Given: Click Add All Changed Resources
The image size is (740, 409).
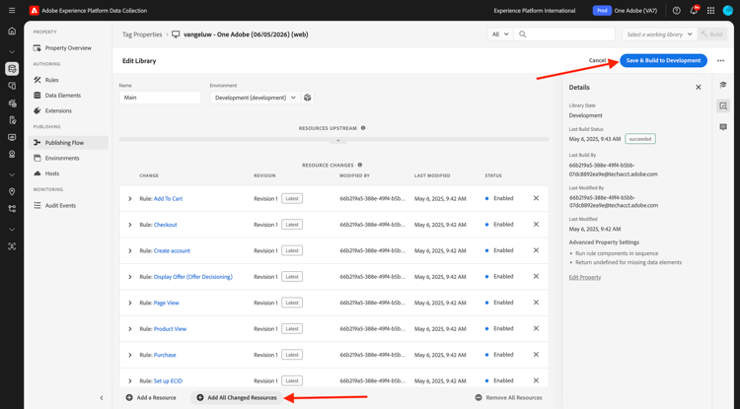Looking at the screenshot, I should [237, 398].
